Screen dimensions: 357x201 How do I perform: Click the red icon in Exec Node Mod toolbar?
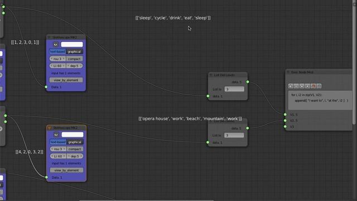[313, 86]
